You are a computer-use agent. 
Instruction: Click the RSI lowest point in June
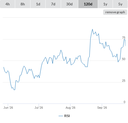pos(15,90)
